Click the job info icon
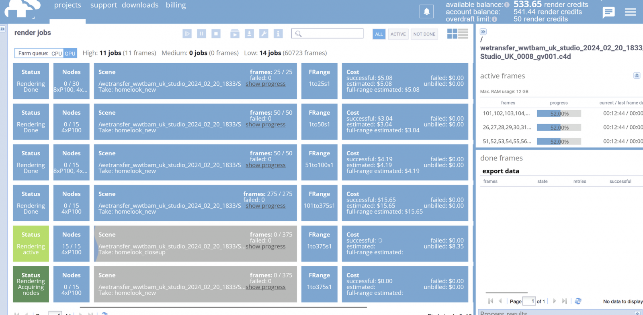 (x=278, y=34)
